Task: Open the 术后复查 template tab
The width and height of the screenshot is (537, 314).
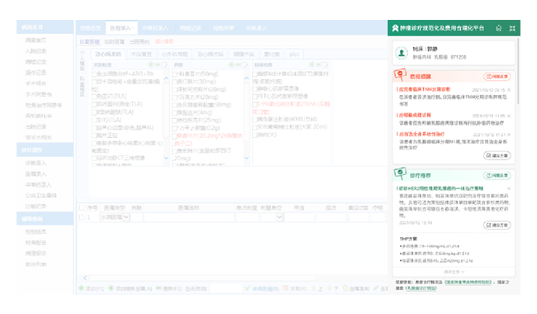Action: pyautogui.click(x=141, y=54)
